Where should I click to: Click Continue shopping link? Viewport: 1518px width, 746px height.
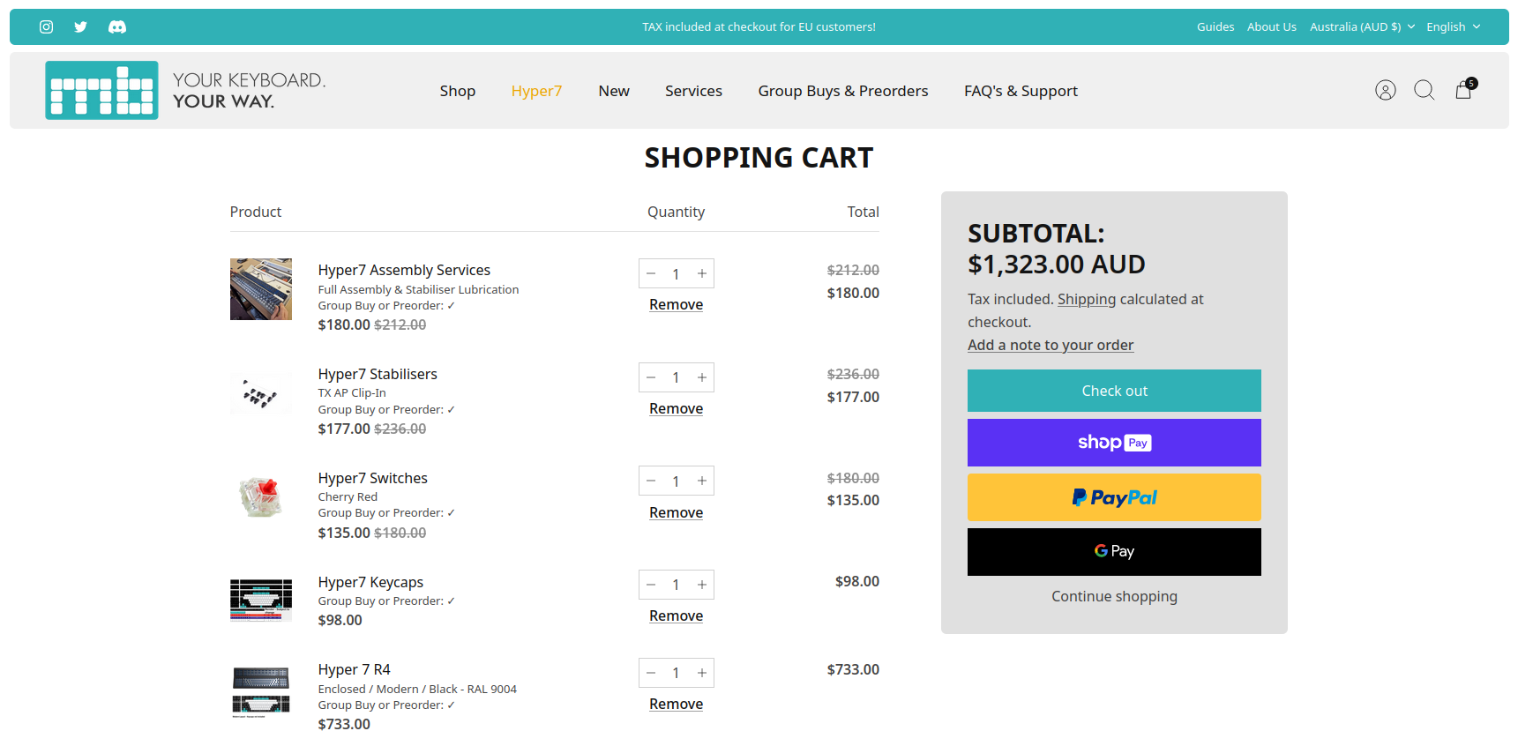coord(1114,596)
